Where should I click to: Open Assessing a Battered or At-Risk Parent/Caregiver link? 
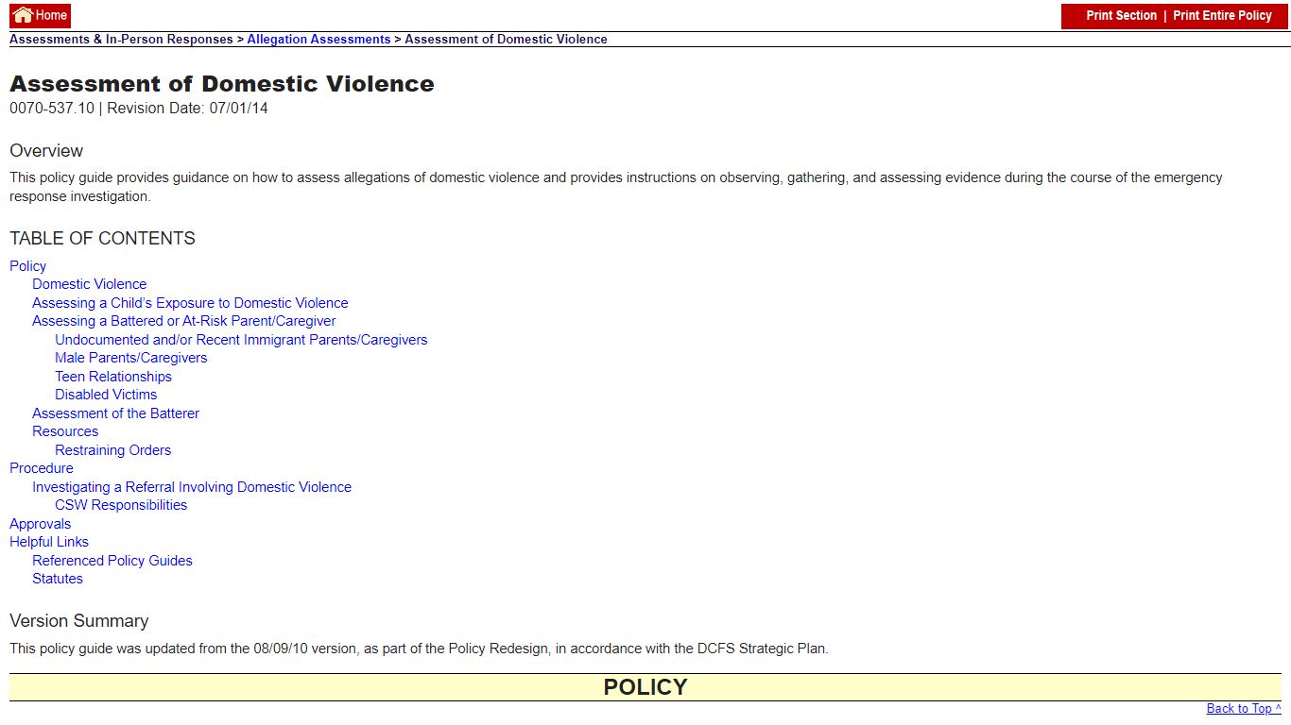[183, 321]
